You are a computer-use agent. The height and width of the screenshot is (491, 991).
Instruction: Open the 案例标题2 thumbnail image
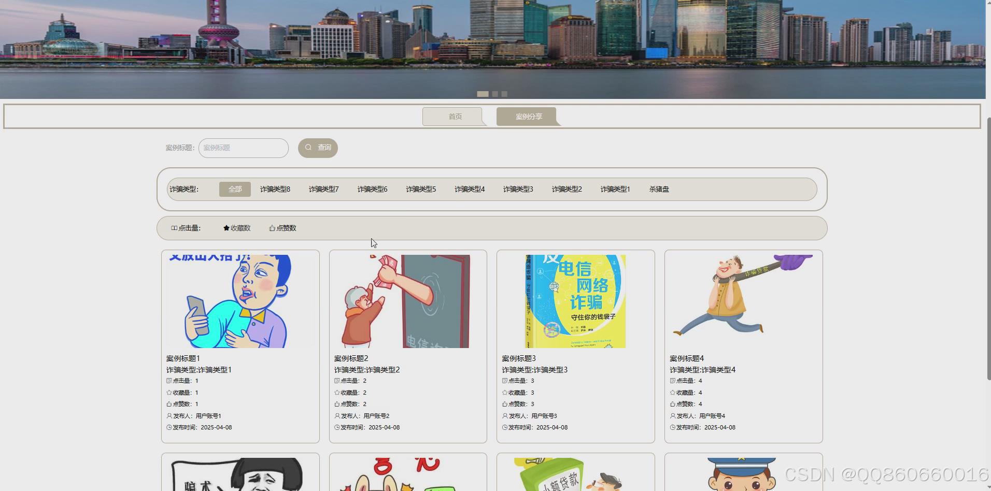click(x=408, y=301)
